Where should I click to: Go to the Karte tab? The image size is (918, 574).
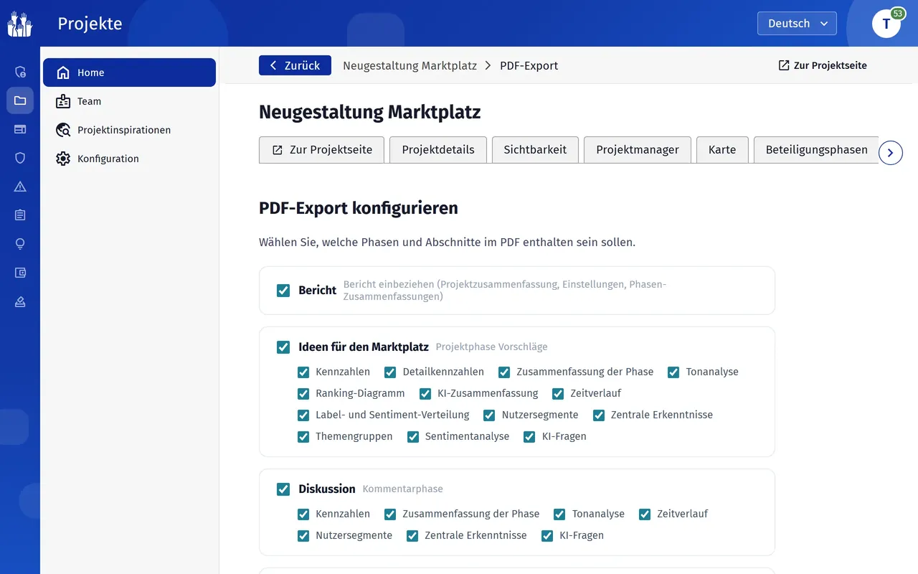point(722,150)
